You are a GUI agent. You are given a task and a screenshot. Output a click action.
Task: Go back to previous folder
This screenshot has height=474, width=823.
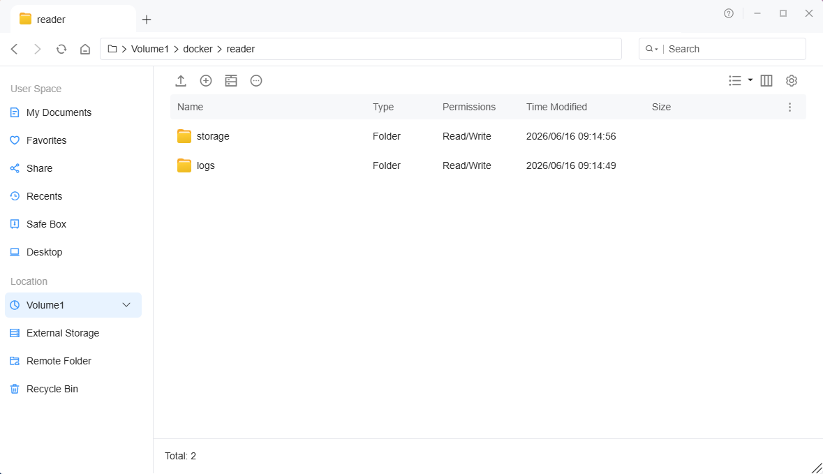15,49
